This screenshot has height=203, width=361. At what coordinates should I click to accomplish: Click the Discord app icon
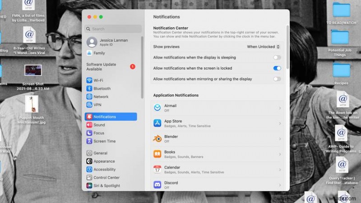pyautogui.click(x=157, y=185)
